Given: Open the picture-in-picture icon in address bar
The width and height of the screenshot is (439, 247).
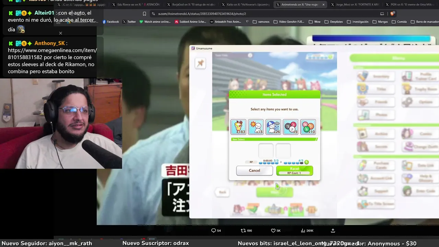Looking at the screenshot, I should coord(382,14).
